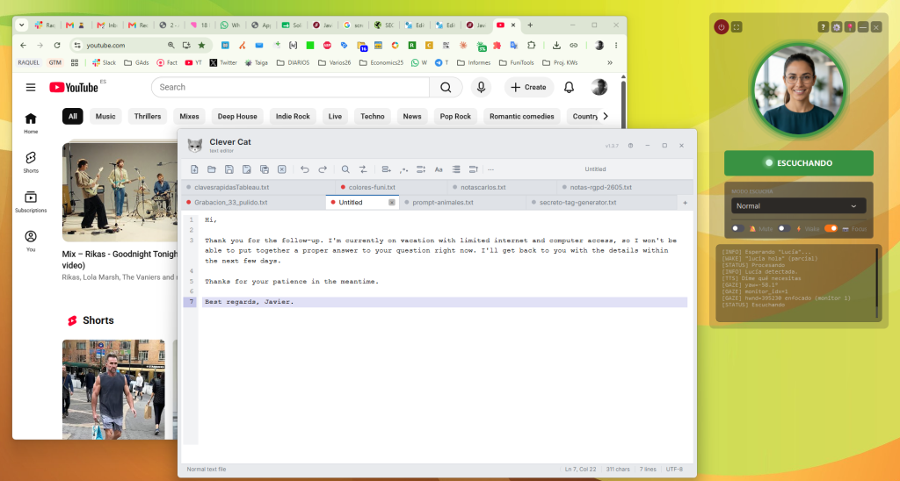
Task: Click the assistant log panel scrollbar
Action: tap(876, 282)
